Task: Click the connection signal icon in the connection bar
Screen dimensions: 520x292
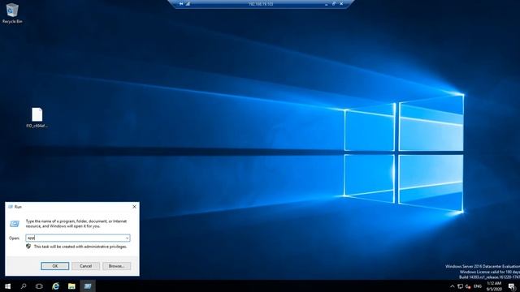Action: (x=188, y=3)
